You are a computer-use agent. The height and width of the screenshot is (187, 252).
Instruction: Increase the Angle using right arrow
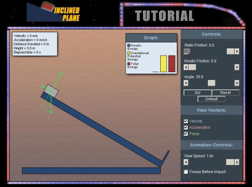pyautogui.click(x=237, y=83)
